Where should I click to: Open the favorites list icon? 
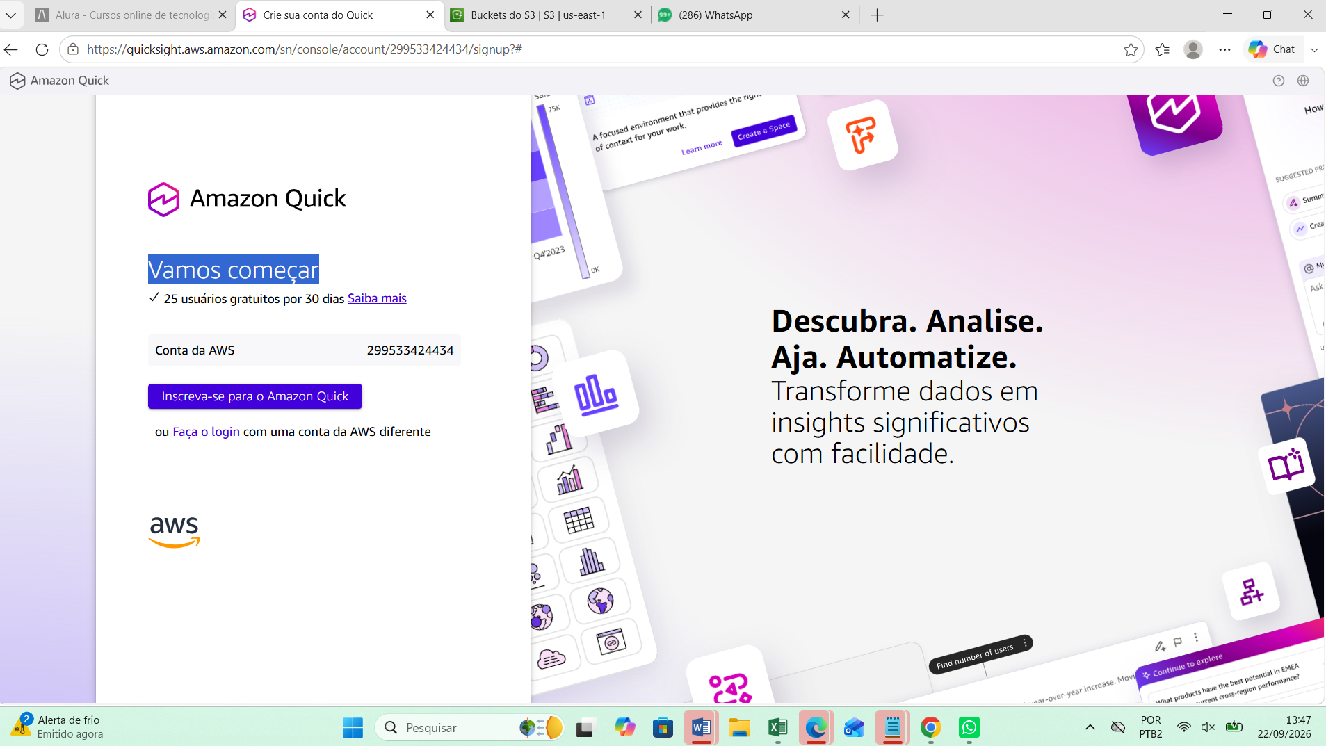[1162, 49]
